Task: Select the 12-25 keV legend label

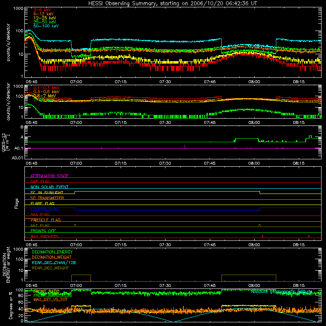Action: [x=45, y=18]
